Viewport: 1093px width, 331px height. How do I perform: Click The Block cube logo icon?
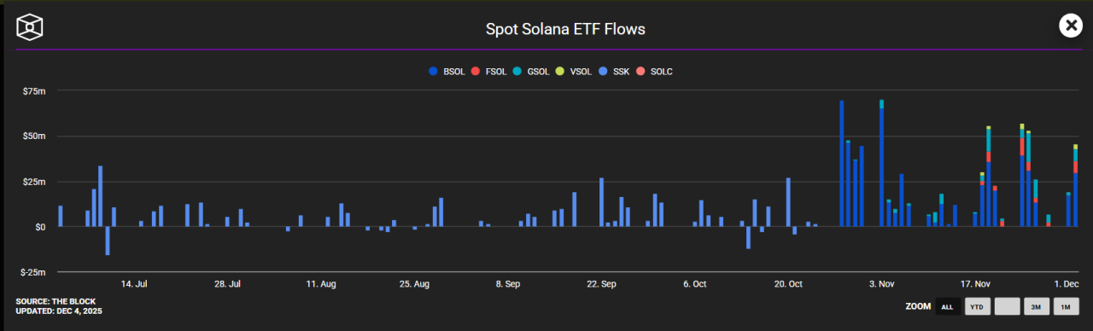30,26
